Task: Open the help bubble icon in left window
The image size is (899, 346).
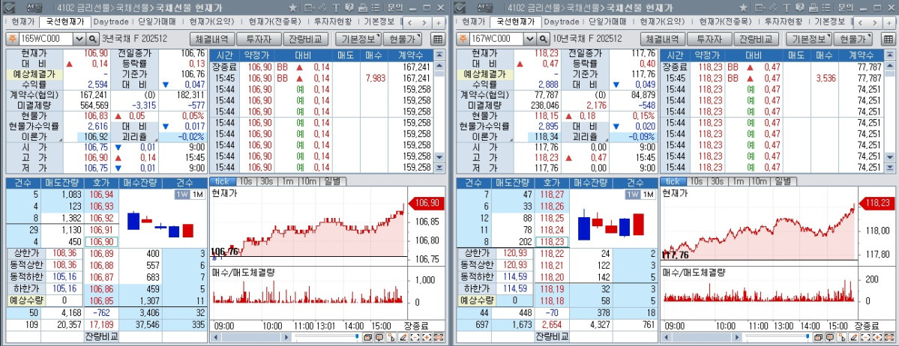Action: click(x=349, y=8)
